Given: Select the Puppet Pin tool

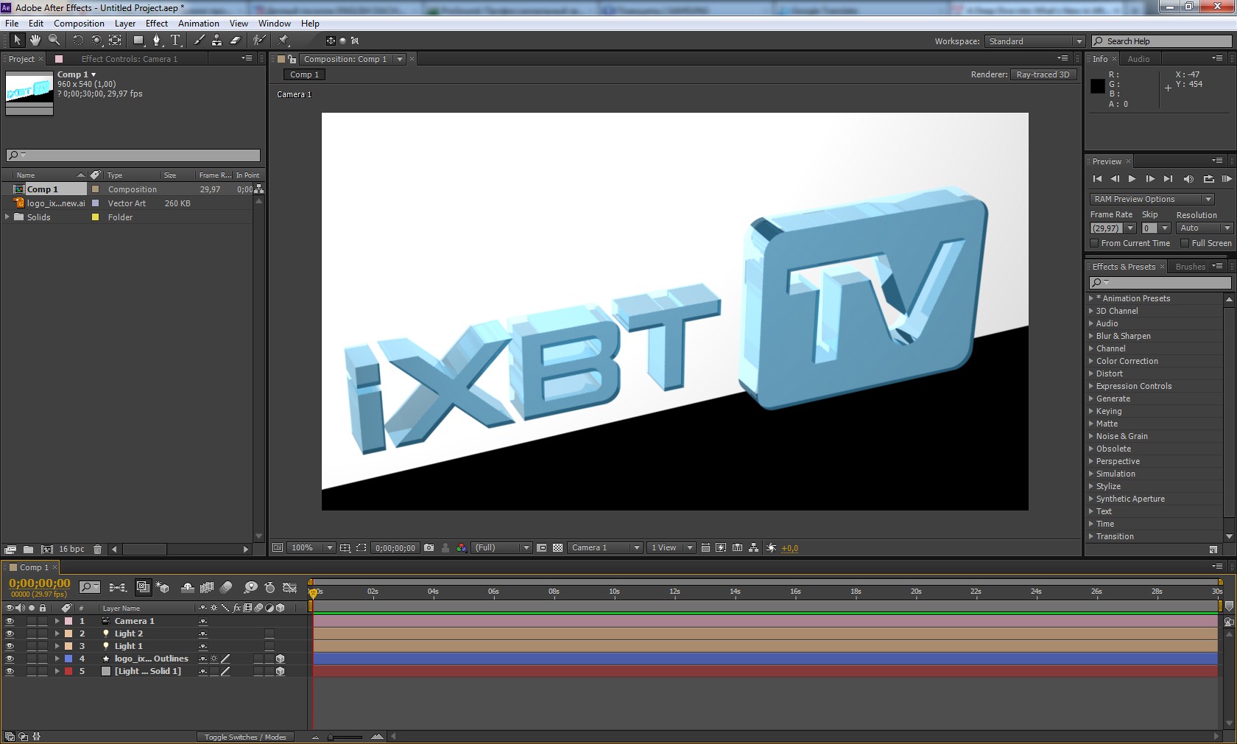Looking at the screenshot, I should 283,41.
